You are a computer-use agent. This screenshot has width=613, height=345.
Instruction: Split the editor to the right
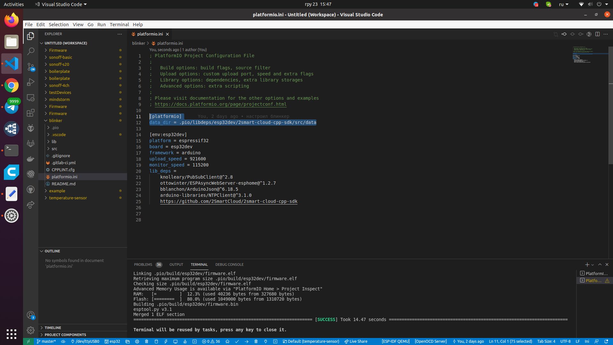(x=597, y=34)
